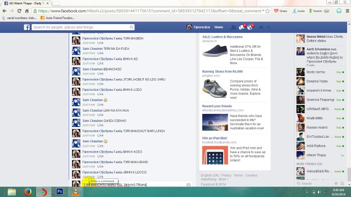Open a new Chrome tab
This screenshot has height=197, width=351.
(x=56, y=3)
